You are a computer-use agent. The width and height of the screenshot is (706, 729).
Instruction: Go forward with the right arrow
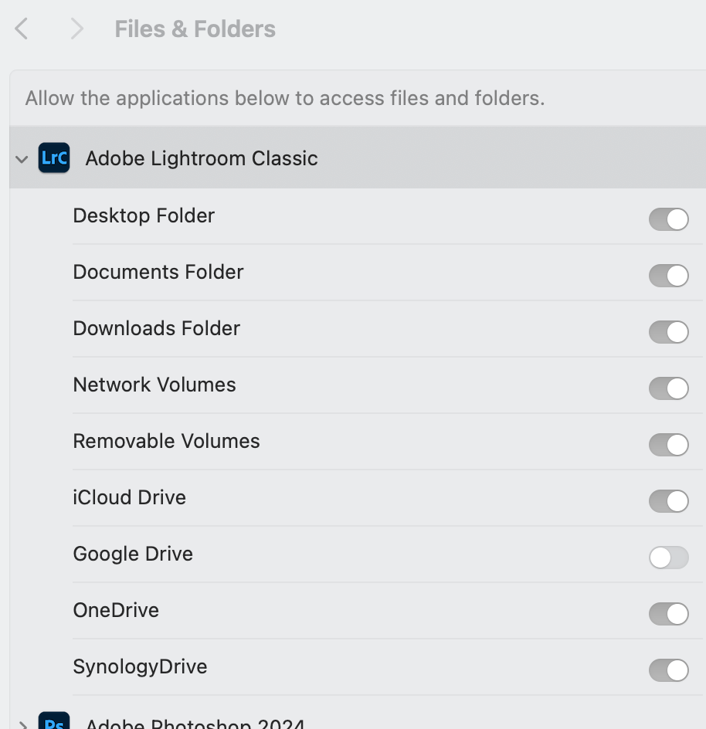[x=76, y=29]
